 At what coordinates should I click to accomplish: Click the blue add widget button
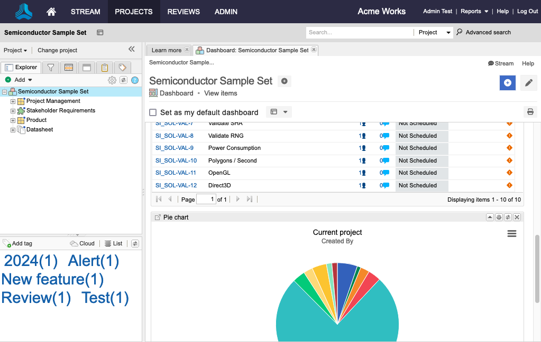[507, 83]
